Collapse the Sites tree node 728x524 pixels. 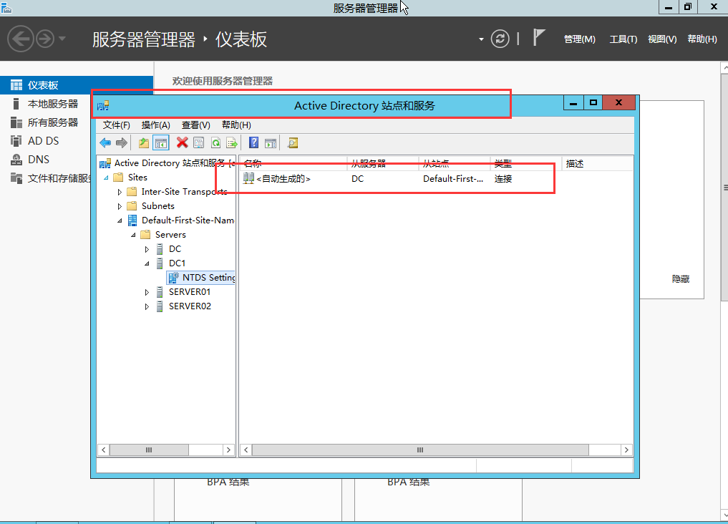click(x=107, y=178)
